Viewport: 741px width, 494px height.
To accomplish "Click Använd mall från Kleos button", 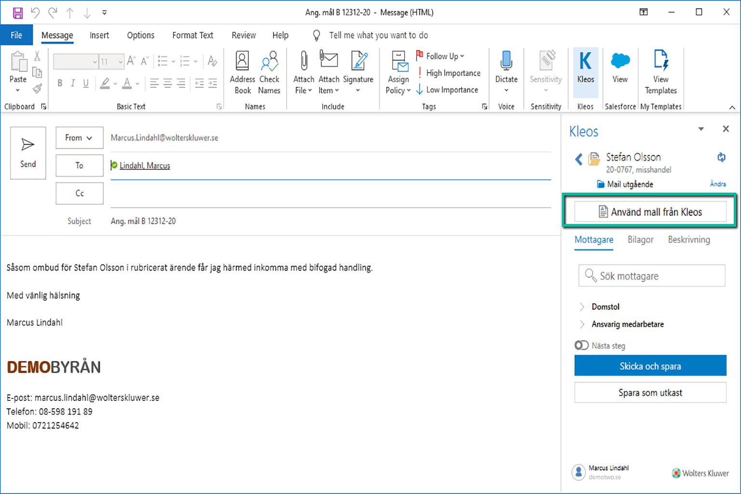I will pos(650,212).
